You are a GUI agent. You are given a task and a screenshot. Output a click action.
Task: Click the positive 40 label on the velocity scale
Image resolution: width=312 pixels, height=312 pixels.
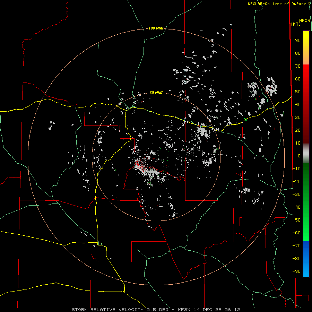coord(298,105)
